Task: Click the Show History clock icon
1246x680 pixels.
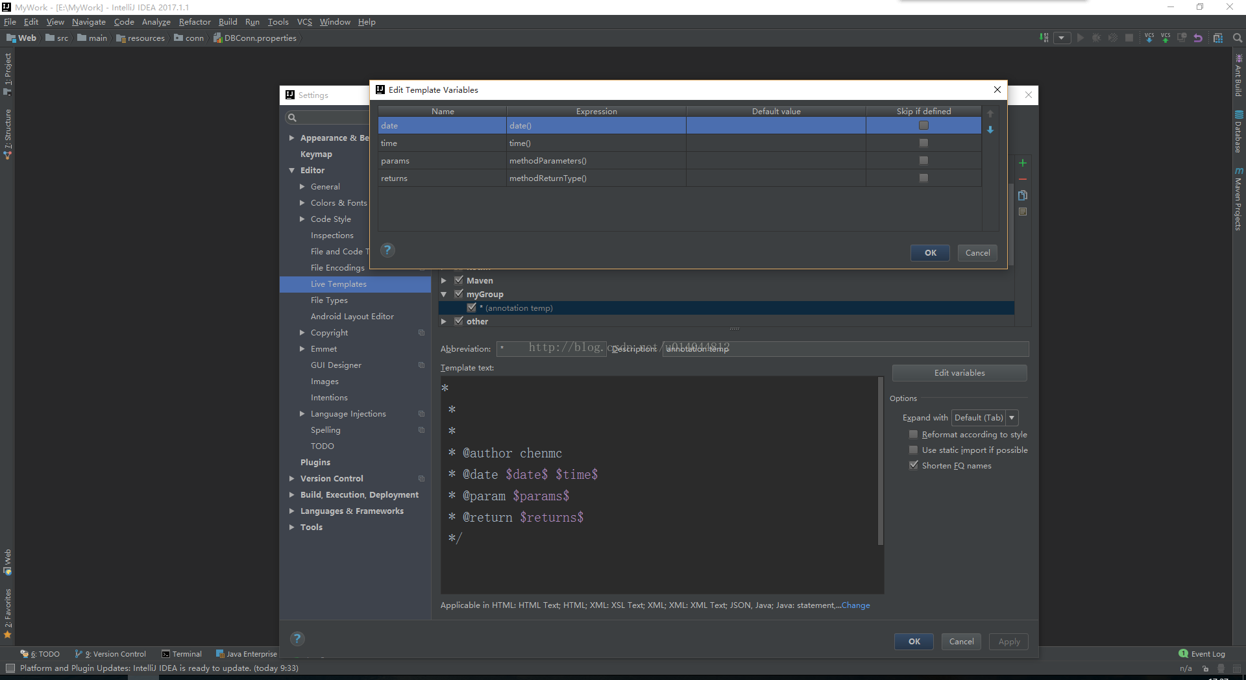Action: pos(1182,38)
